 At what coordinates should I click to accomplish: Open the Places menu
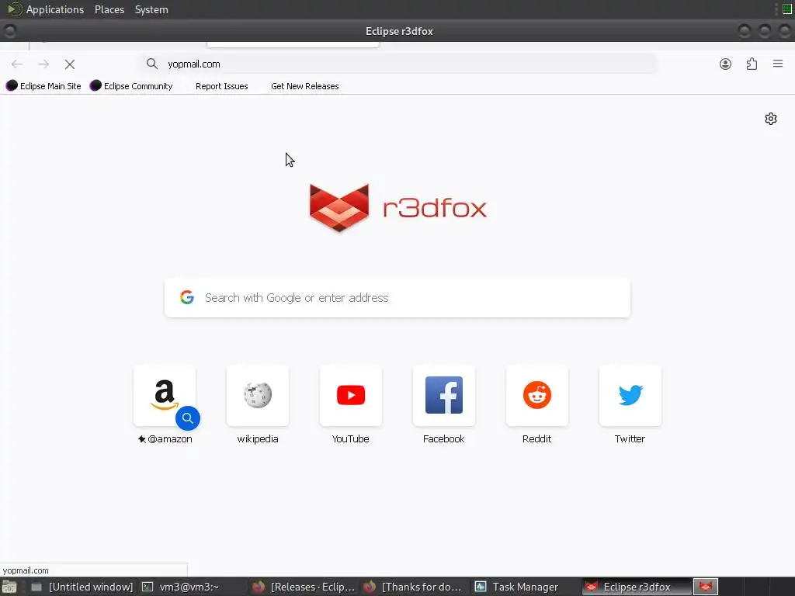click(109, 9)
